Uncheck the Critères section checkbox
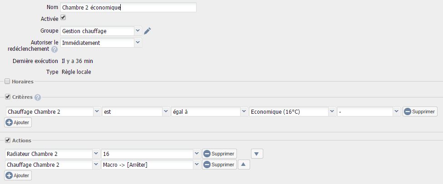Screen dimensions: 443x184 point(8,97)
